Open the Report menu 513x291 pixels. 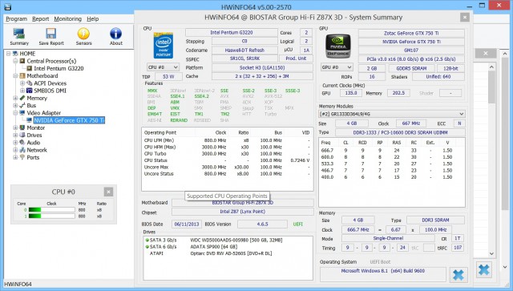pyautogui.click(x=41, y=19)
